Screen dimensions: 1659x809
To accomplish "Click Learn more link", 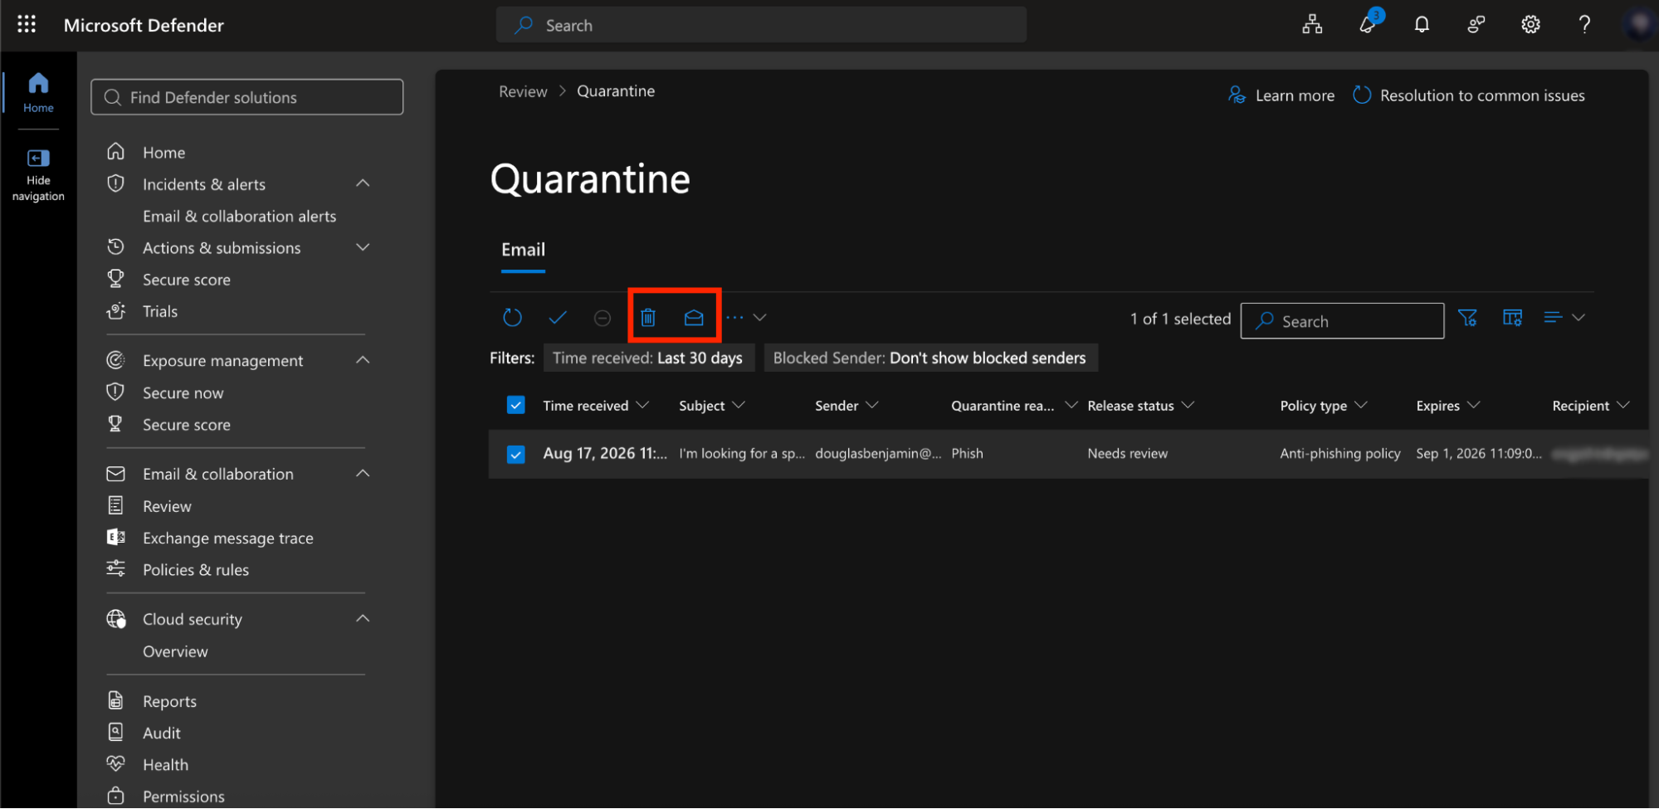I will point(1281,95).
